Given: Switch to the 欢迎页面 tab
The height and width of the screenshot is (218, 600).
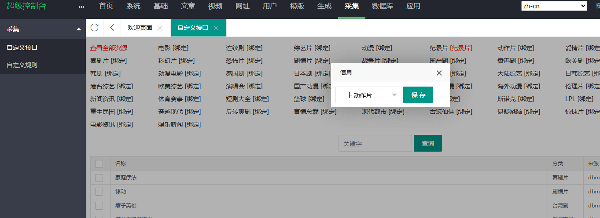Looking at the screenshot, I should (140, 28).
